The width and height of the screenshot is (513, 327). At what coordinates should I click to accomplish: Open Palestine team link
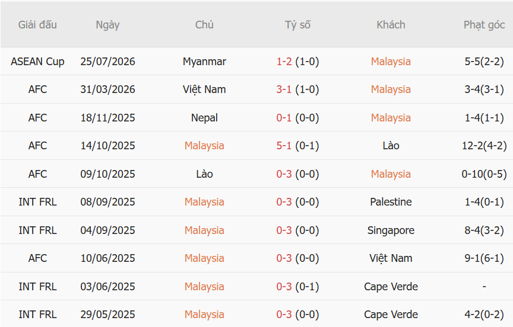pyautogui.click(x=391, y=202)
